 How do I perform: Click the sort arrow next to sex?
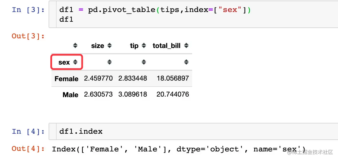tap(75, 62)
